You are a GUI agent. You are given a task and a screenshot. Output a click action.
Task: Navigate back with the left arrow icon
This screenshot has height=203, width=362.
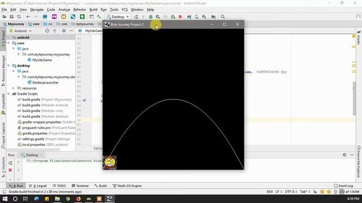point(28,17)
